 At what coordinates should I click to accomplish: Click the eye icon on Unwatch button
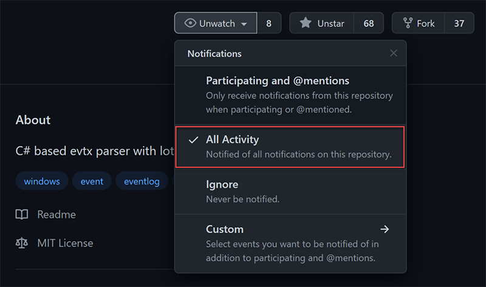(x=190, y=23)
